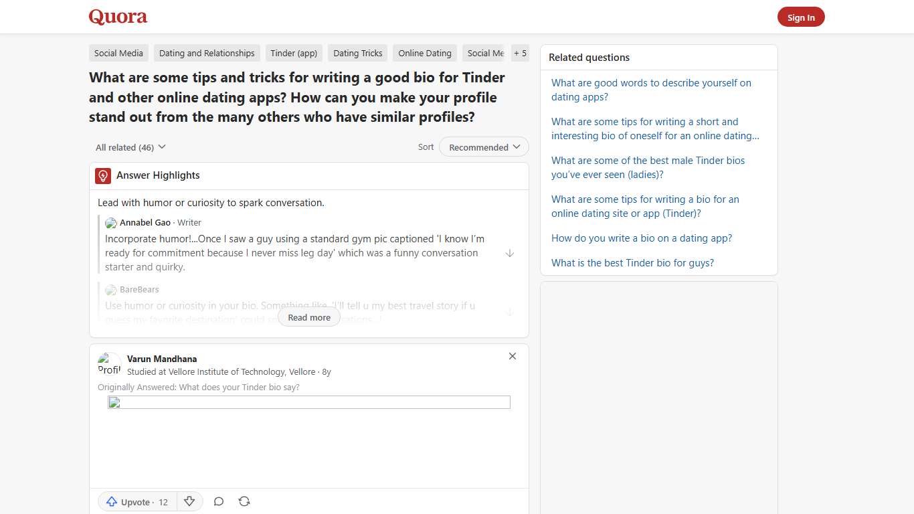Click the embedded image in Varun's answer
This screenshot has height=514, width=914.
click(308, 402)
